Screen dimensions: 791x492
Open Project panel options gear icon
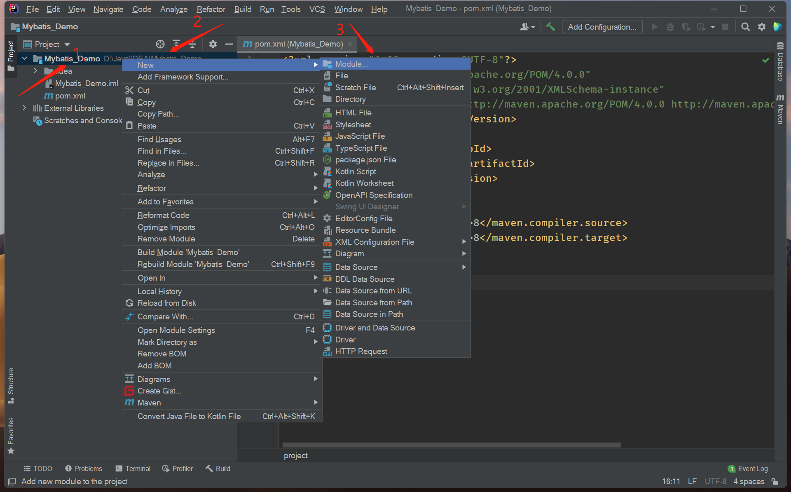pyautogui.click(x=213, y=44)
